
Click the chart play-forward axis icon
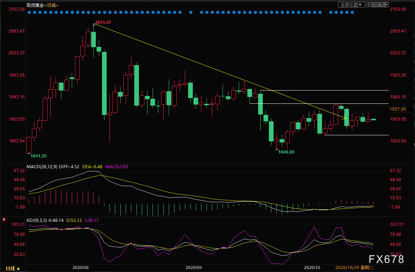(x=380, y=5)
